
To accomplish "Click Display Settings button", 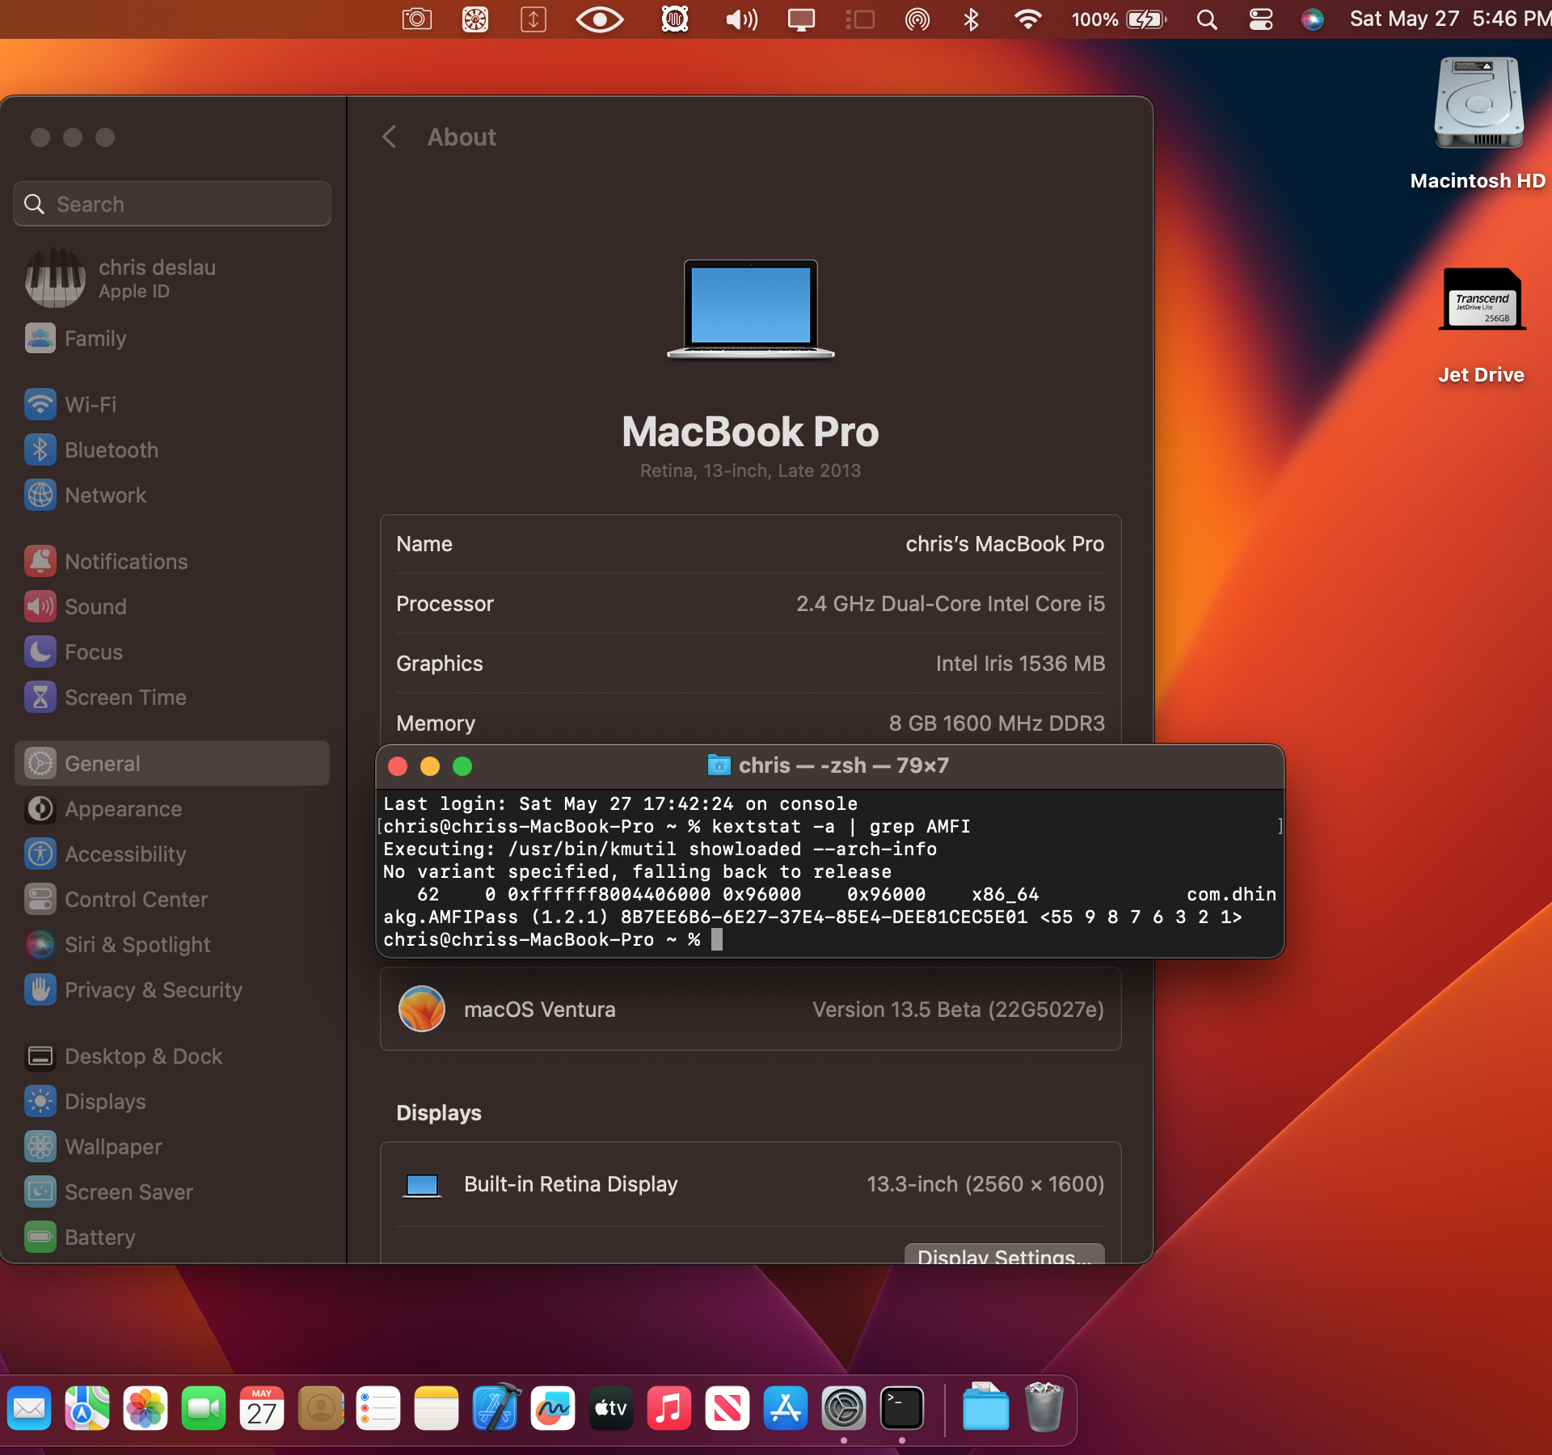I will (1003, 1255).
